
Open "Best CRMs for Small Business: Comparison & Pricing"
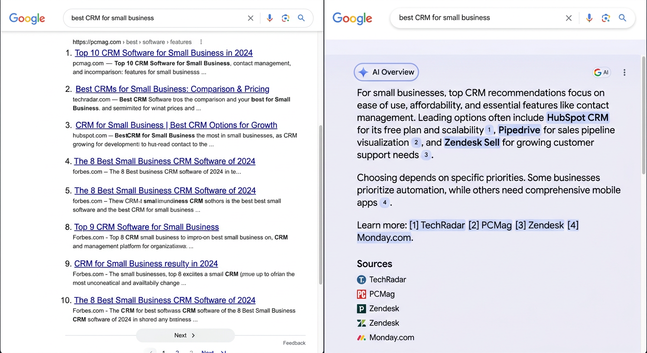172,89
